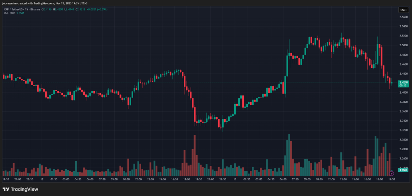This screenshot has width=412, height=196.
Task: Click the 1.05M volume label on axis
Action: (x=403, y=170)
